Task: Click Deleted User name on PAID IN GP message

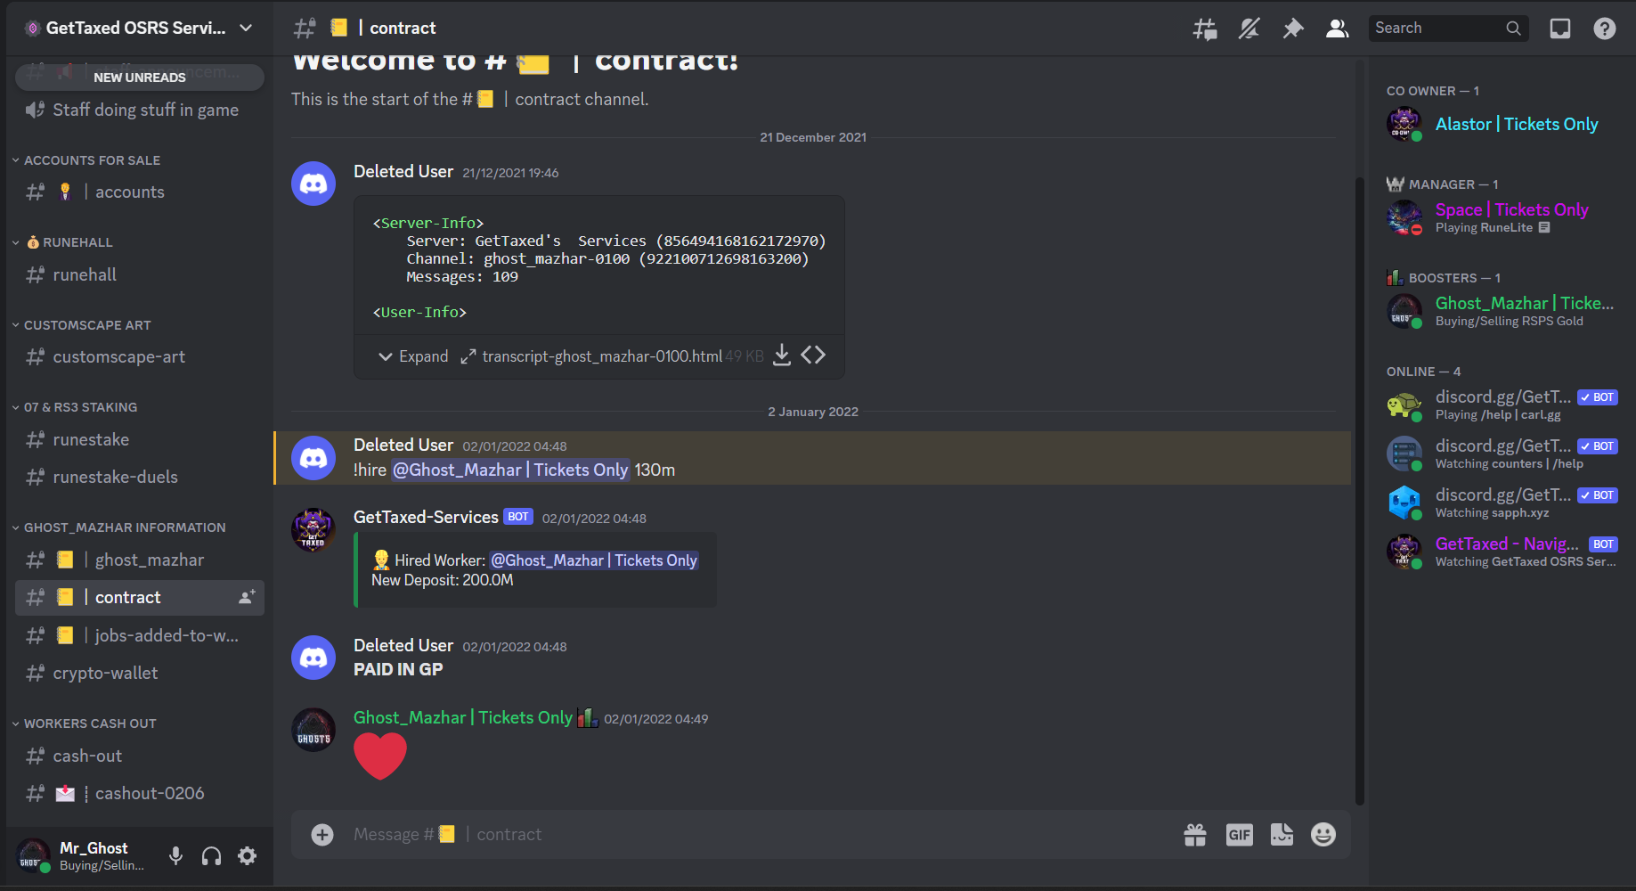Action: click(x=403, y=645)
